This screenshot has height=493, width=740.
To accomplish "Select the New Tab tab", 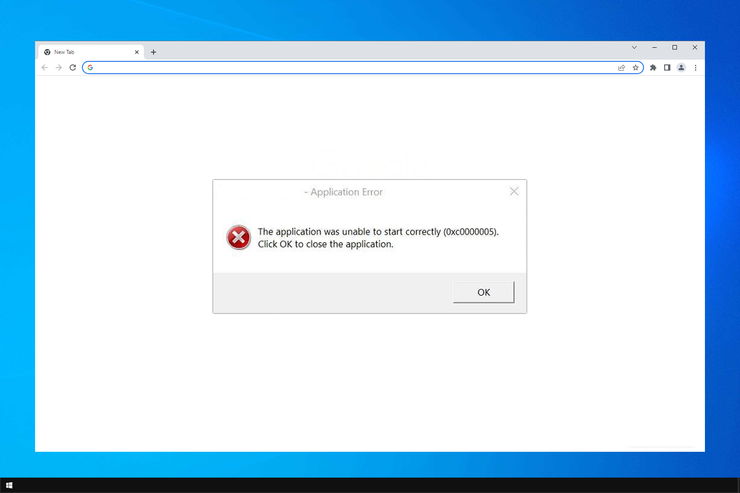I will tap(91, 52).
